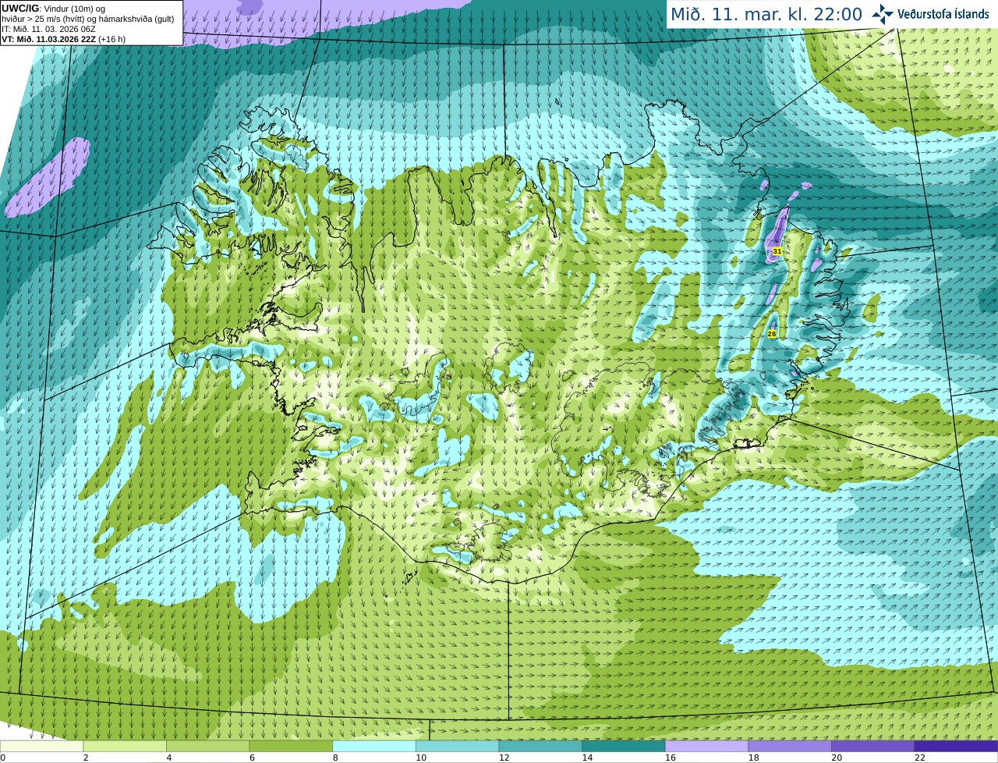The image size is (998, 763).
Task: Click the legend scale number 14
Action: click(x=587, y=758)
